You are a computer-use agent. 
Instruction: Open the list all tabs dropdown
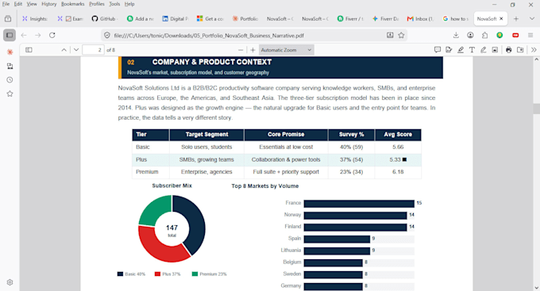[532, 19]
